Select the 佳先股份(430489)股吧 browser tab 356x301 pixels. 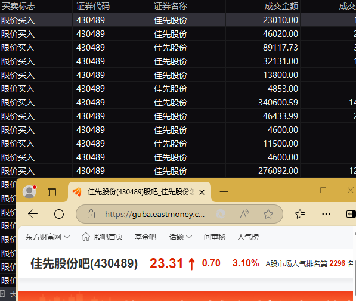tap(140, 192)
